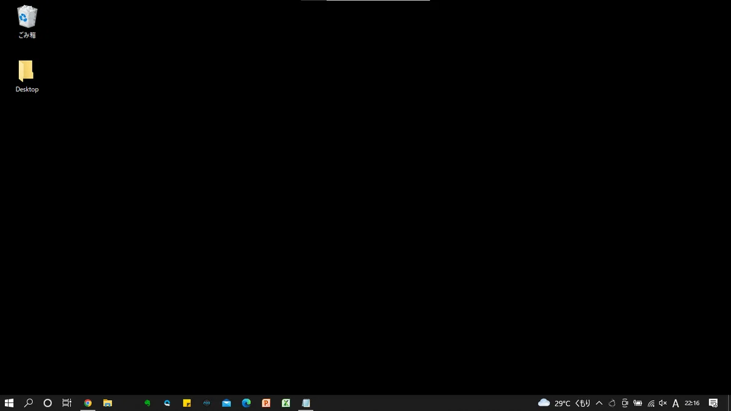Unmute via the speaker volume icon
Image resolution: width=731 pixels, height=411 pixels.
(663, 403)
